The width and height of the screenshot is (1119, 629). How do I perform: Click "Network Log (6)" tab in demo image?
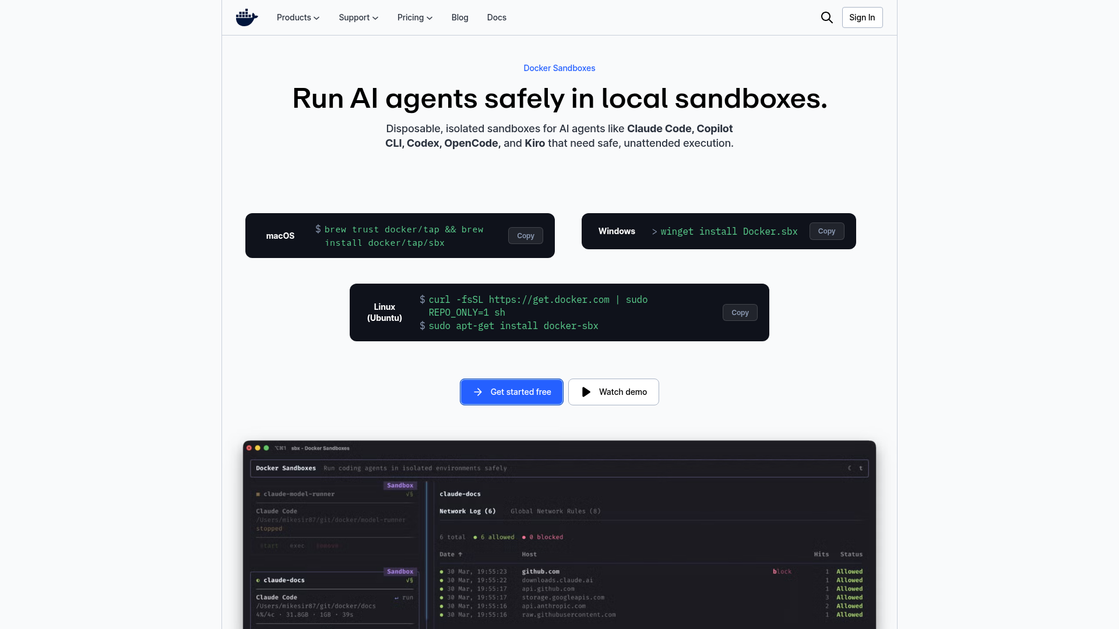pos(467,511)
